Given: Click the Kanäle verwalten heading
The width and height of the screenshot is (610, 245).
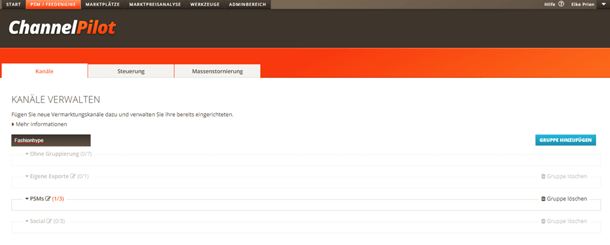Looking at the screenshot, I should (56, 100).
